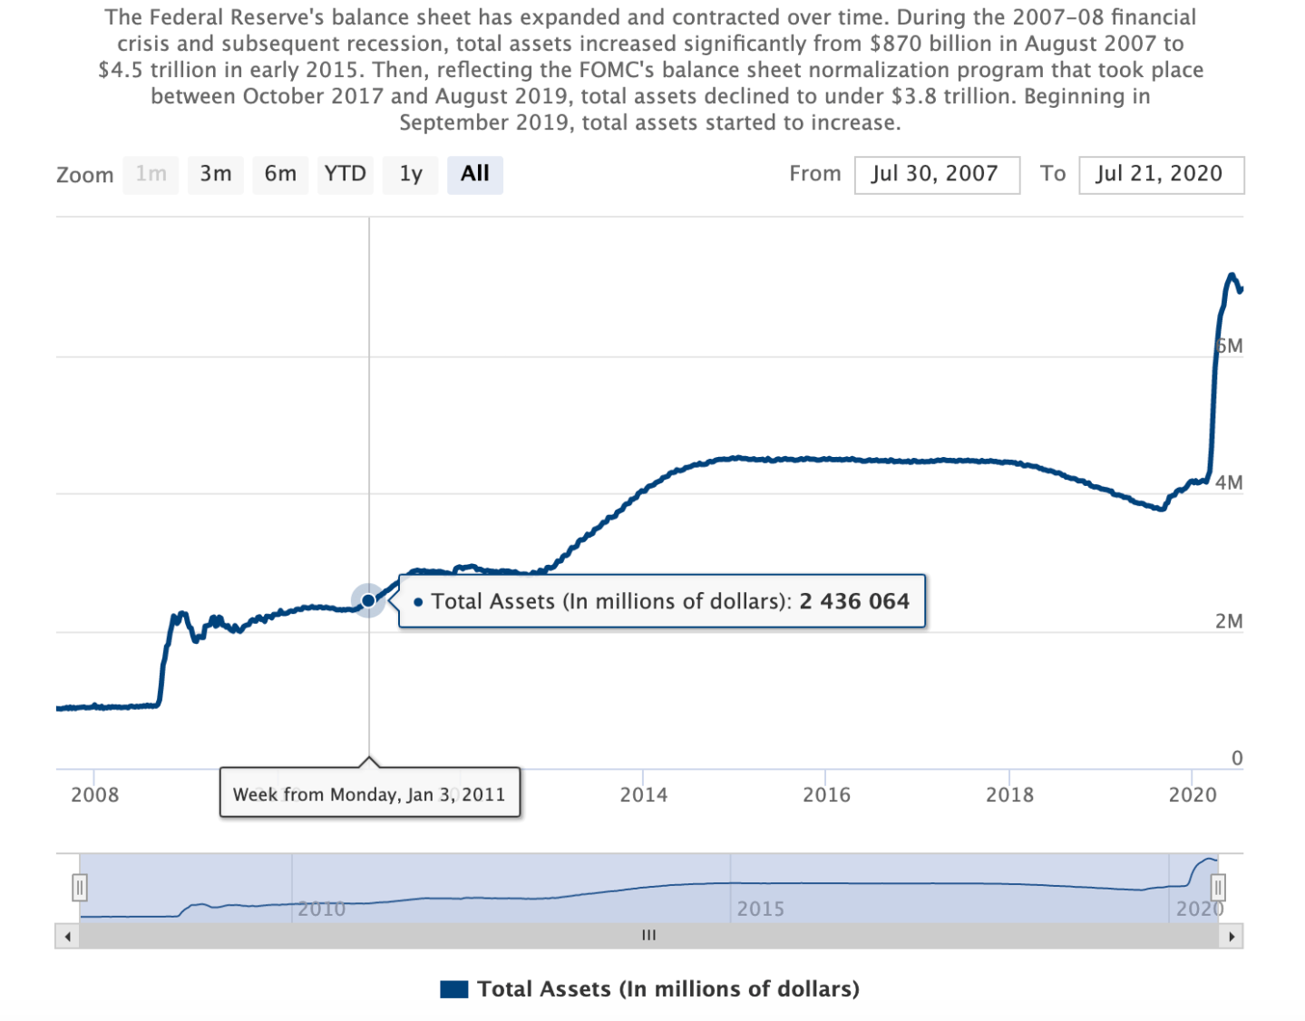
Task: Click the To date field
Action: coord(1160,174)
